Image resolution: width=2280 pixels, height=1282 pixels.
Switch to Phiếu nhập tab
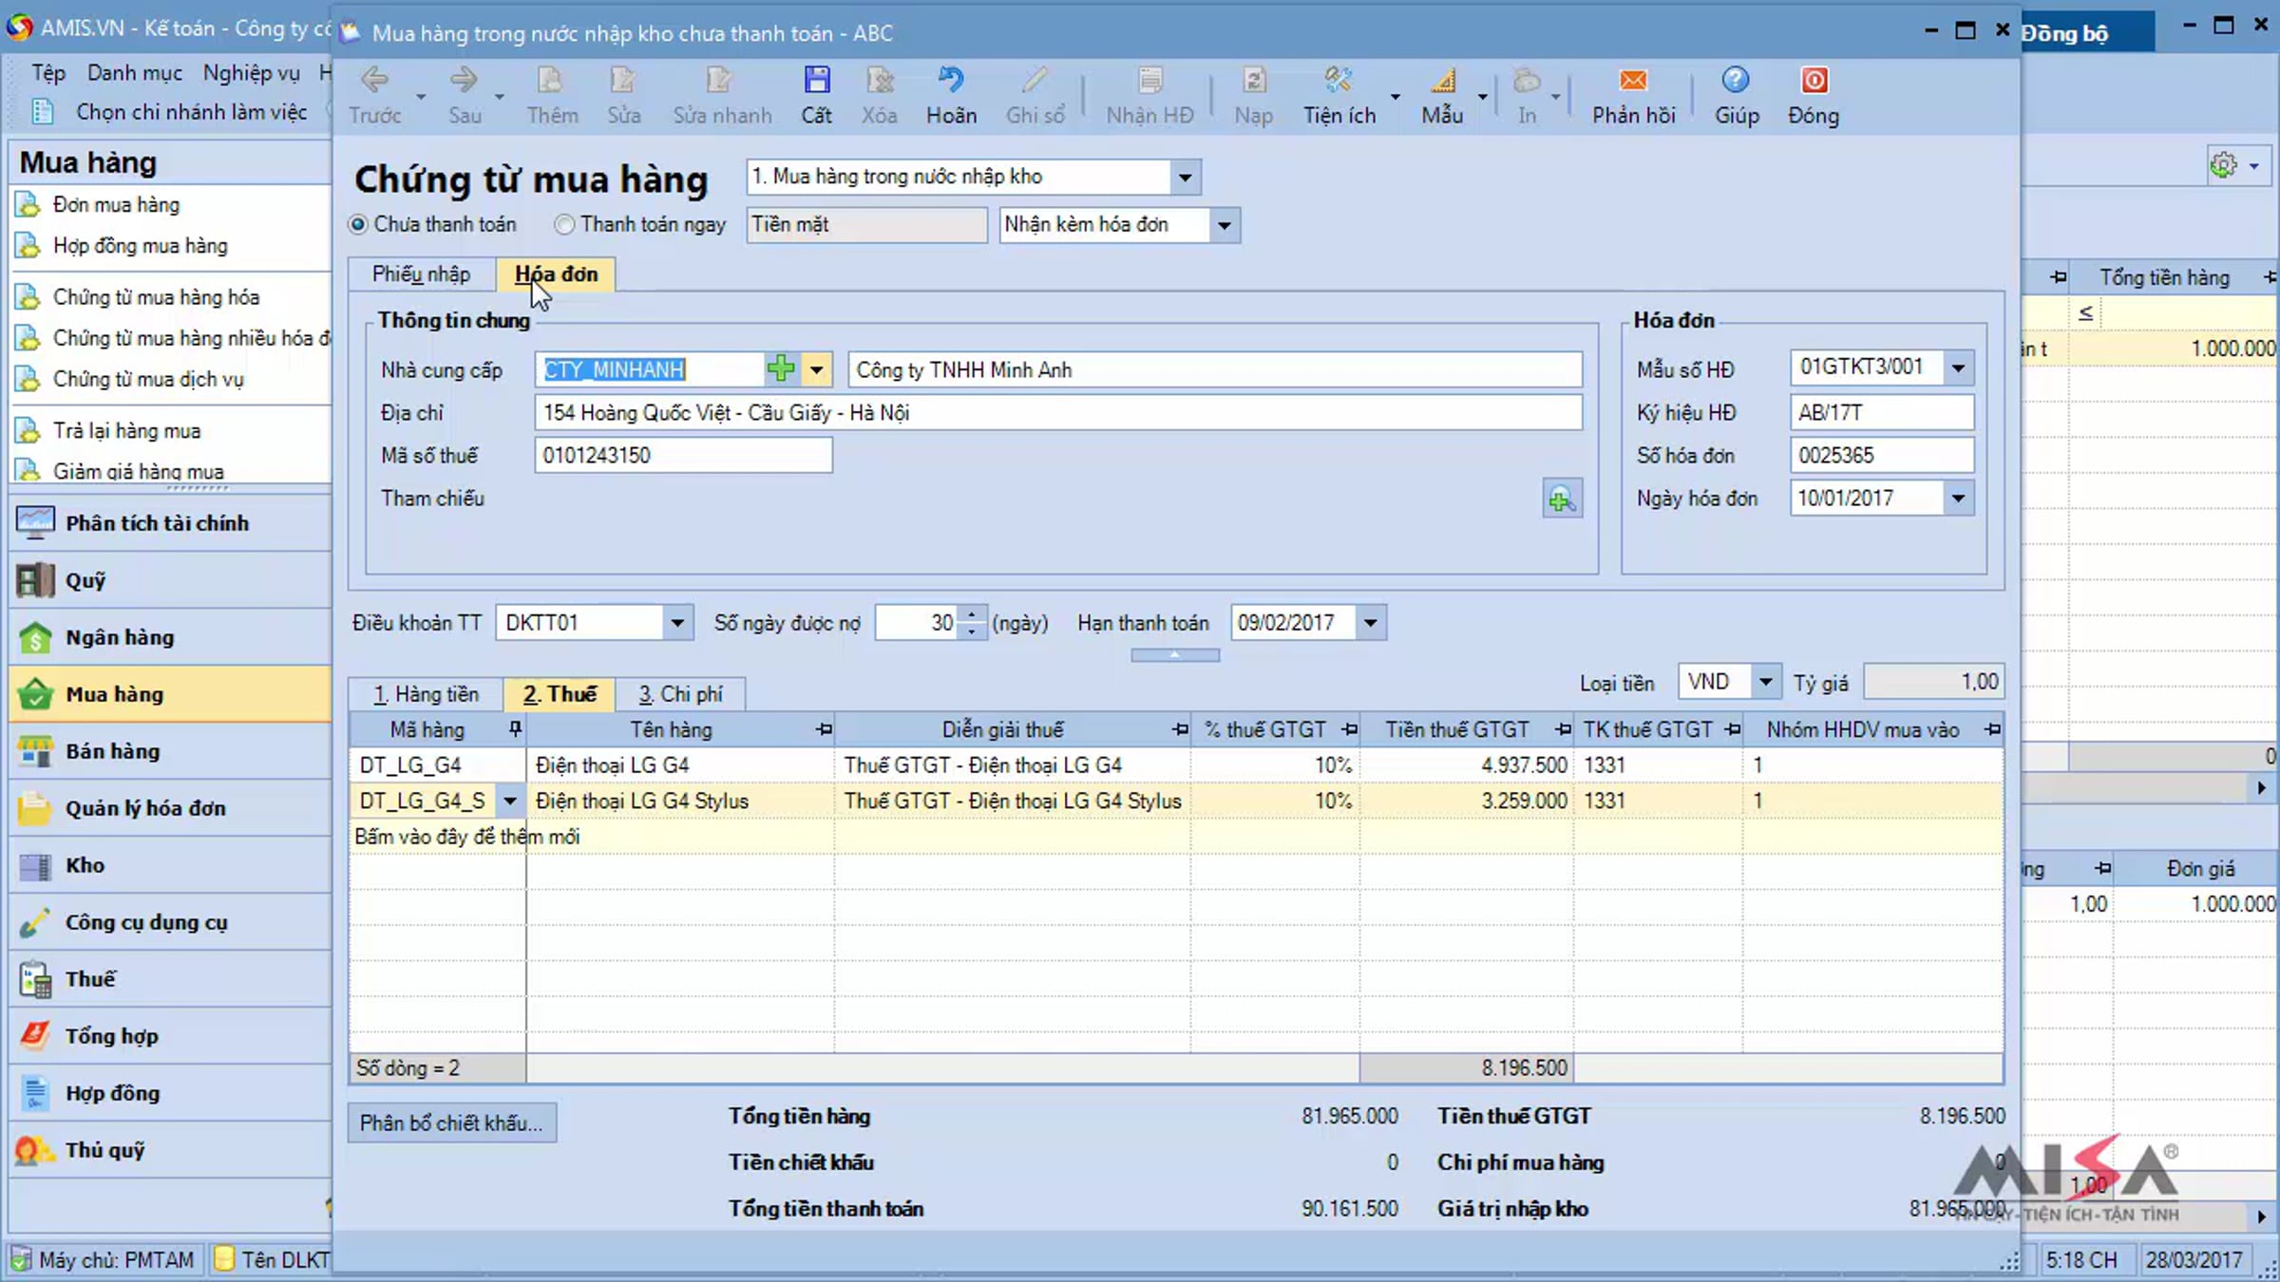coord(422,274)
